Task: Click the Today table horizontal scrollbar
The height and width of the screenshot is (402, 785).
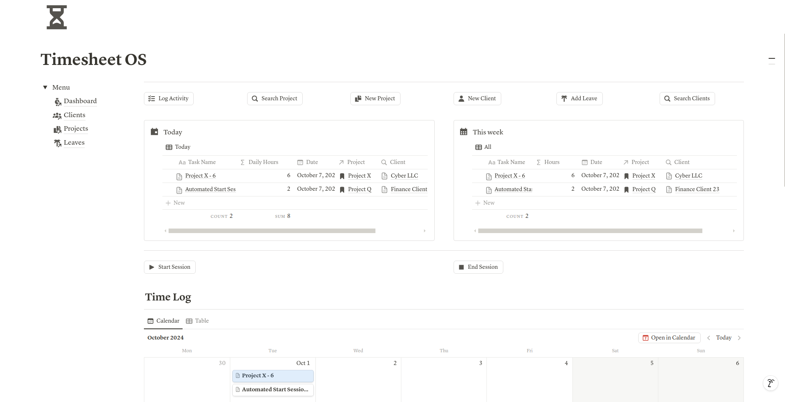Action: coord(272,231)
